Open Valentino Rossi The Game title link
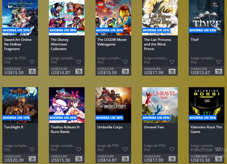The width and height of the screenshot is (227, 164). pyautogui.click(x=206, y=129)
